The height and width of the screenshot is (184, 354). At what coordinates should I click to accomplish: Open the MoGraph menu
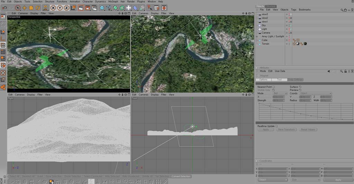pyautogui.click(x=113, y=2)
